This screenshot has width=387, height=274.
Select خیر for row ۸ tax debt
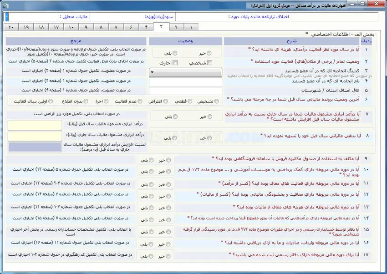click(x=209, y=138)
